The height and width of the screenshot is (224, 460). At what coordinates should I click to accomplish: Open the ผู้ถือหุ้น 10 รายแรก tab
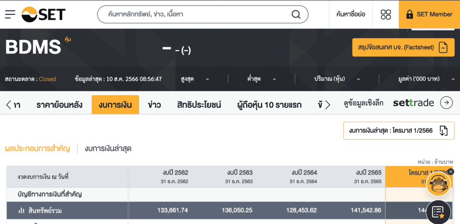(x=269, y=105)
